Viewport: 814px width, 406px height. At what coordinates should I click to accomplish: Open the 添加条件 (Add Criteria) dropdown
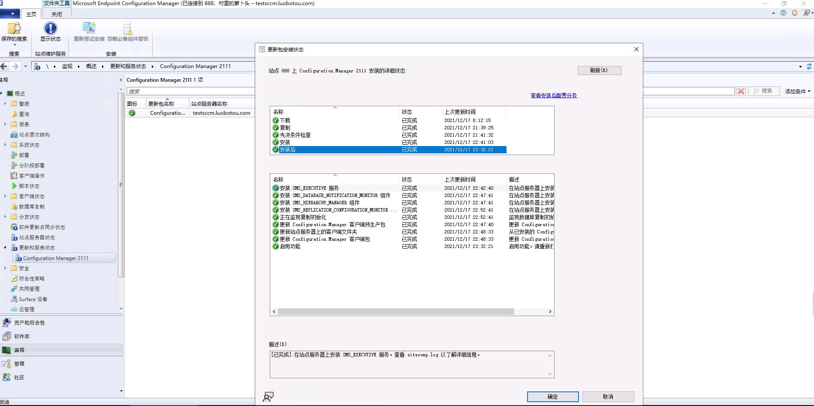[798, 91]
